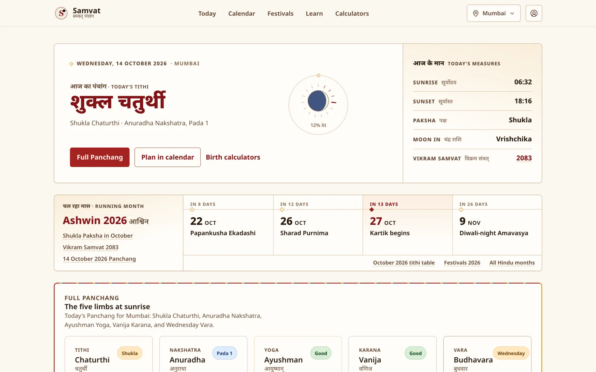Open the Ayushman yoga card
Image resolution: width=596 pixels, height=372 pixels.
click(298, 354)
